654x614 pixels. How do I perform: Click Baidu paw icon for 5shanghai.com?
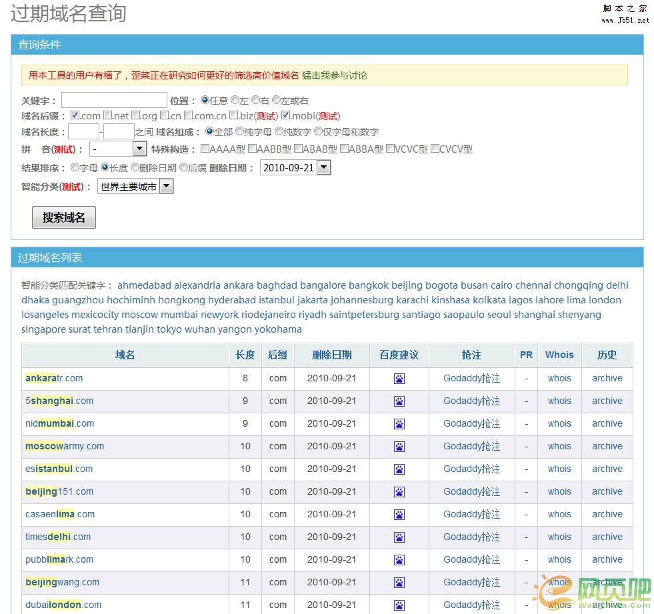coord(399,401)
